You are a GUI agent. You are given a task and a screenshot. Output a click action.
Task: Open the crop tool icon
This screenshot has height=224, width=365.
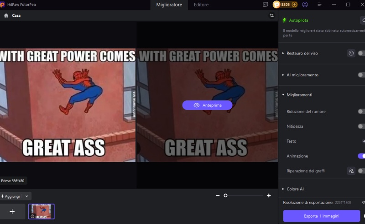click(x=271, y=15)
